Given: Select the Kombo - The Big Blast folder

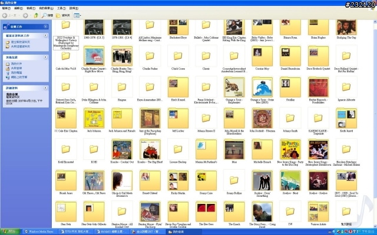Looking at the screenshot, I should click(x=150, y=150).
